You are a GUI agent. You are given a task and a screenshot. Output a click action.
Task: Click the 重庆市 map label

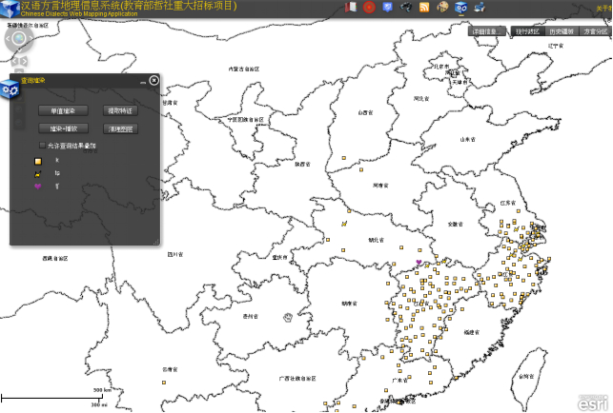point(280,257)
